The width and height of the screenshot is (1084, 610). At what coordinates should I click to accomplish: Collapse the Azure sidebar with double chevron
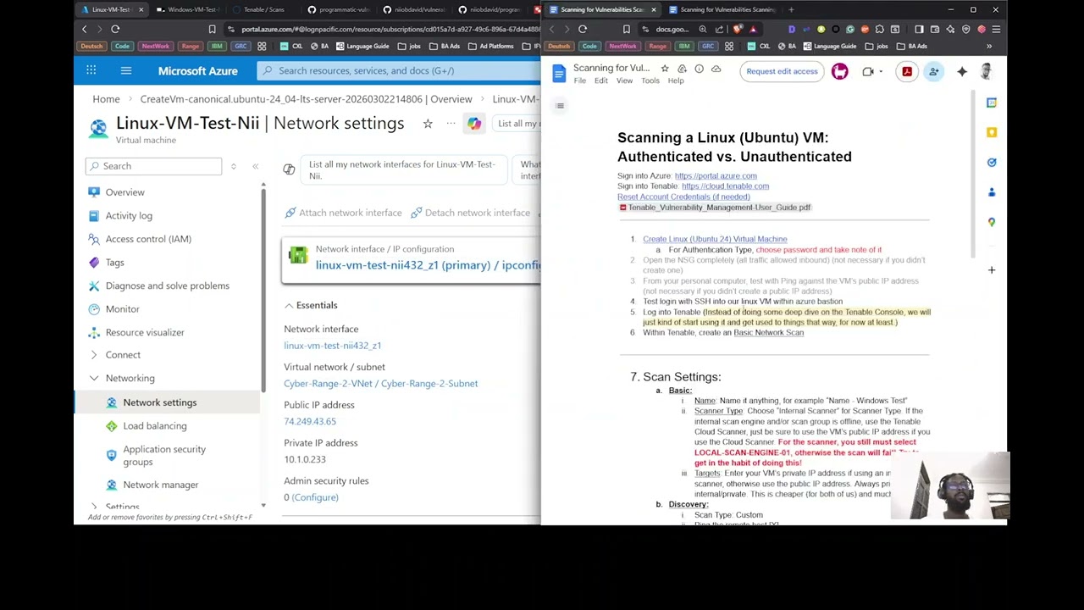[255, 166]
